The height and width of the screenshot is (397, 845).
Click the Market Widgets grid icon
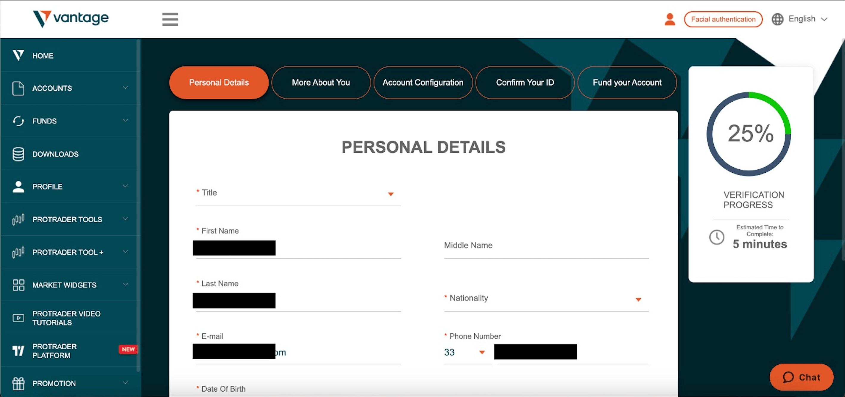[x=18, y=285]
